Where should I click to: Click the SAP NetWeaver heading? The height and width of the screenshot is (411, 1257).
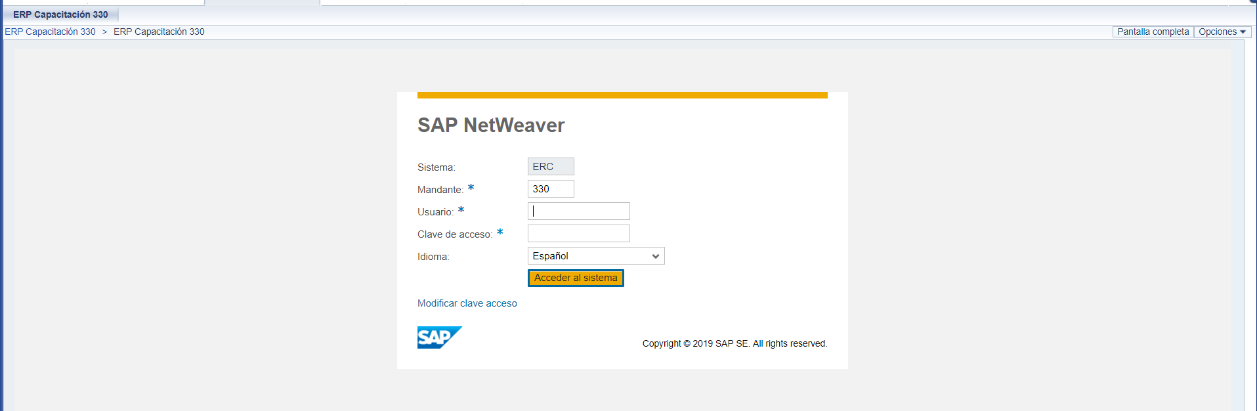tap(491, 125)
